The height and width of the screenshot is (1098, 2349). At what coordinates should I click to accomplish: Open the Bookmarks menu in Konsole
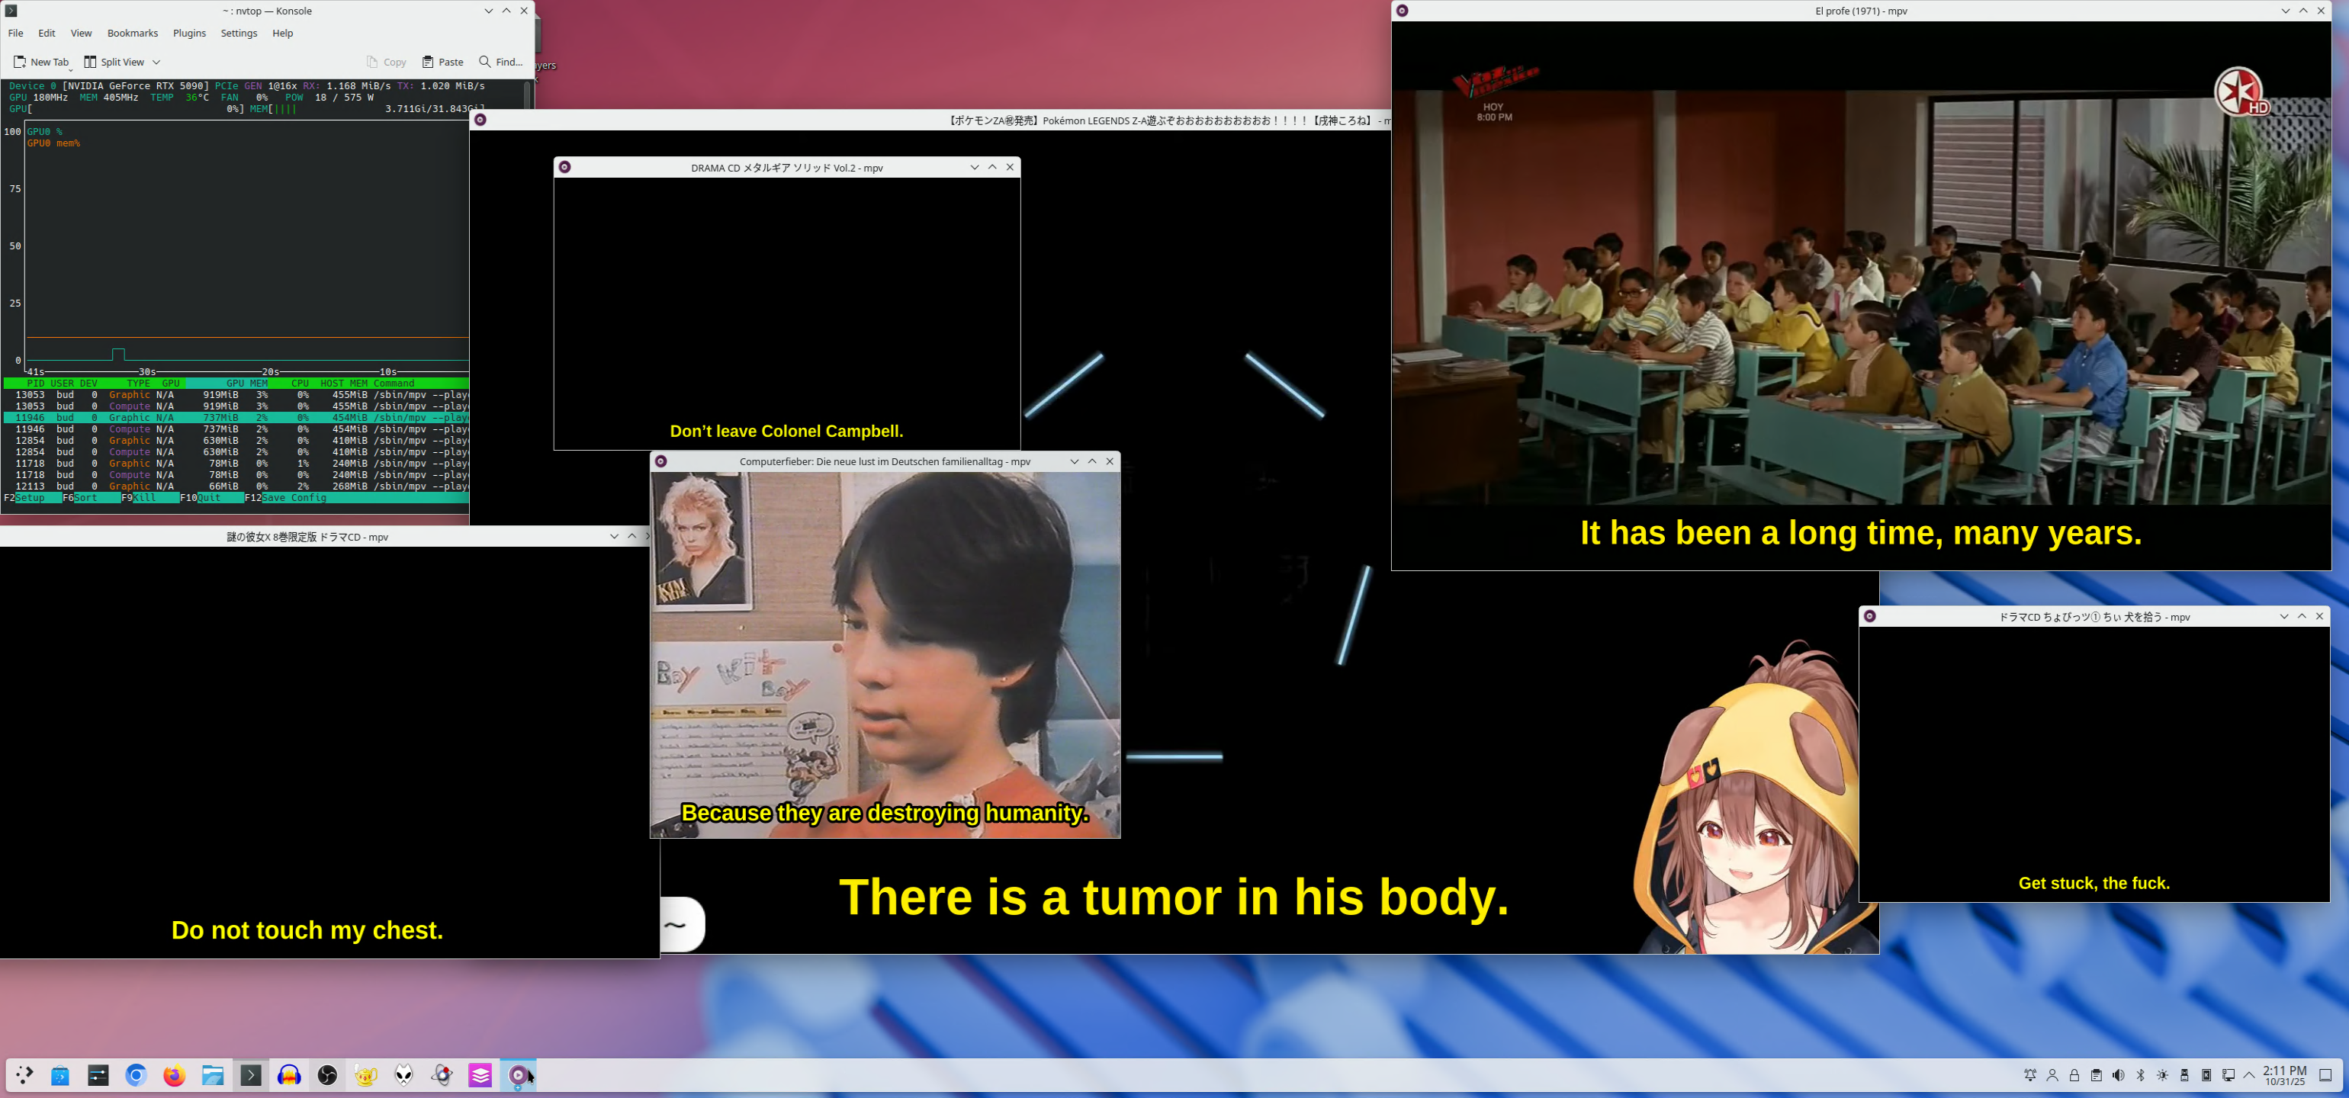(x=132, y=33)
